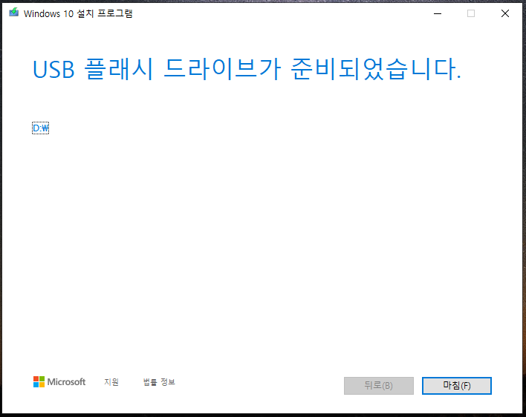Open the 법률 정보 legal info link
The image size is (526, 417).
[159, 382]
